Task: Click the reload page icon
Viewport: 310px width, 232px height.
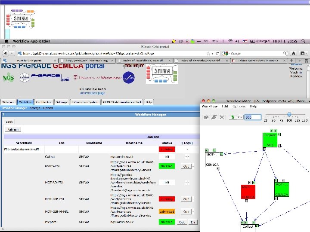Action: click(217, 53)
